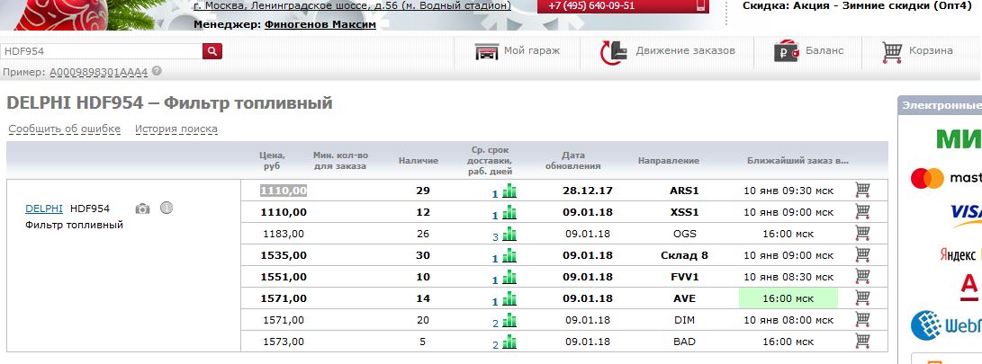Click the Mastercard payment logo
Image resolution: width=982 pixels, height=364 pixels.
coord(946,178)
